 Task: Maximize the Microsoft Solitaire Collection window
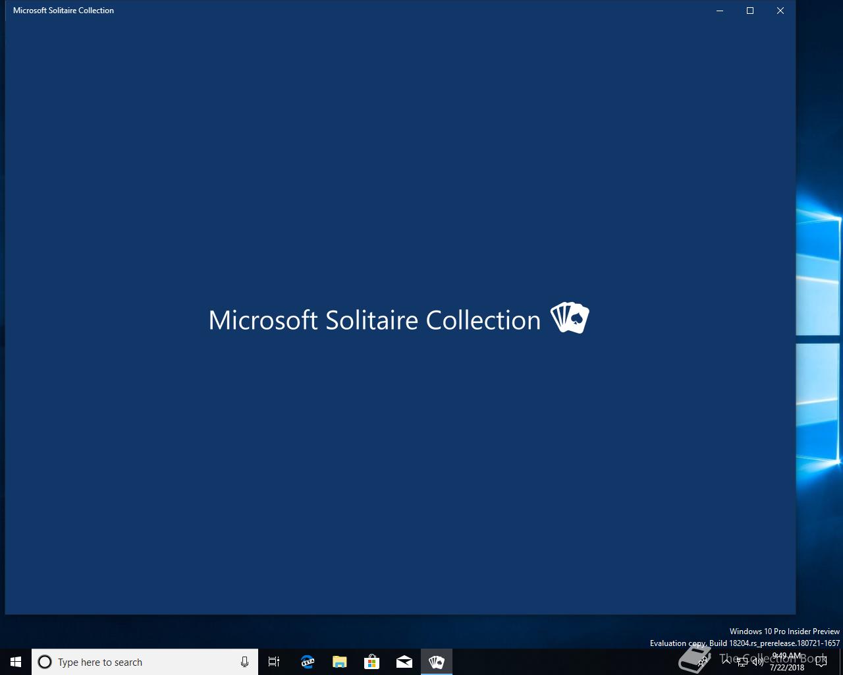click(750, 11)
